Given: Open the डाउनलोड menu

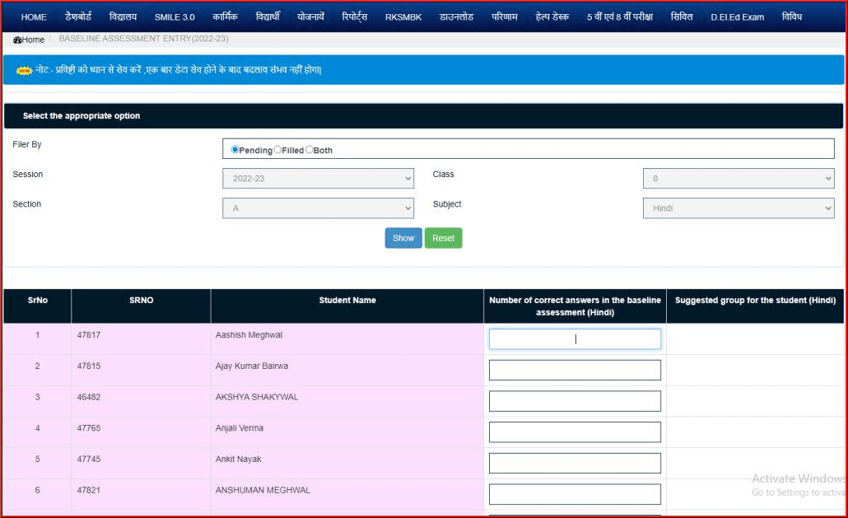Looking at the screenshot, I should [456, 16].
